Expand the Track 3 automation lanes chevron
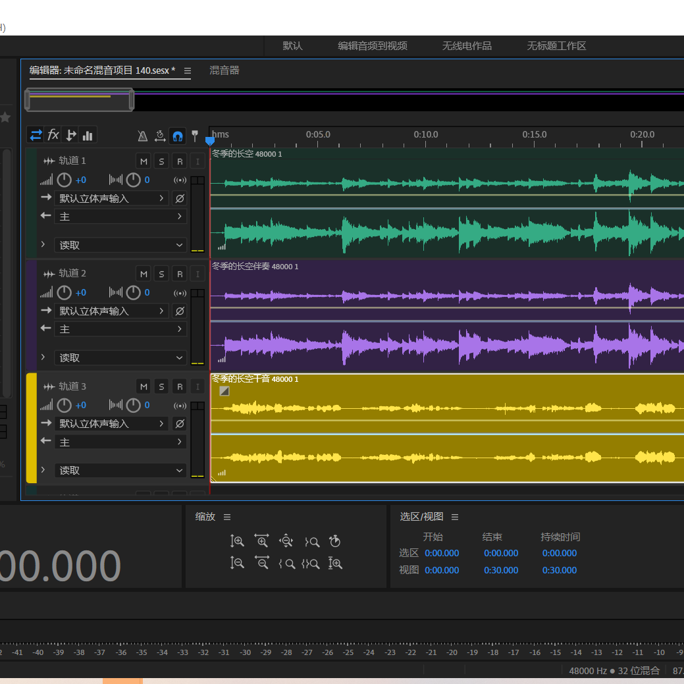Screen dimensions: 684x684 (43, 470)
